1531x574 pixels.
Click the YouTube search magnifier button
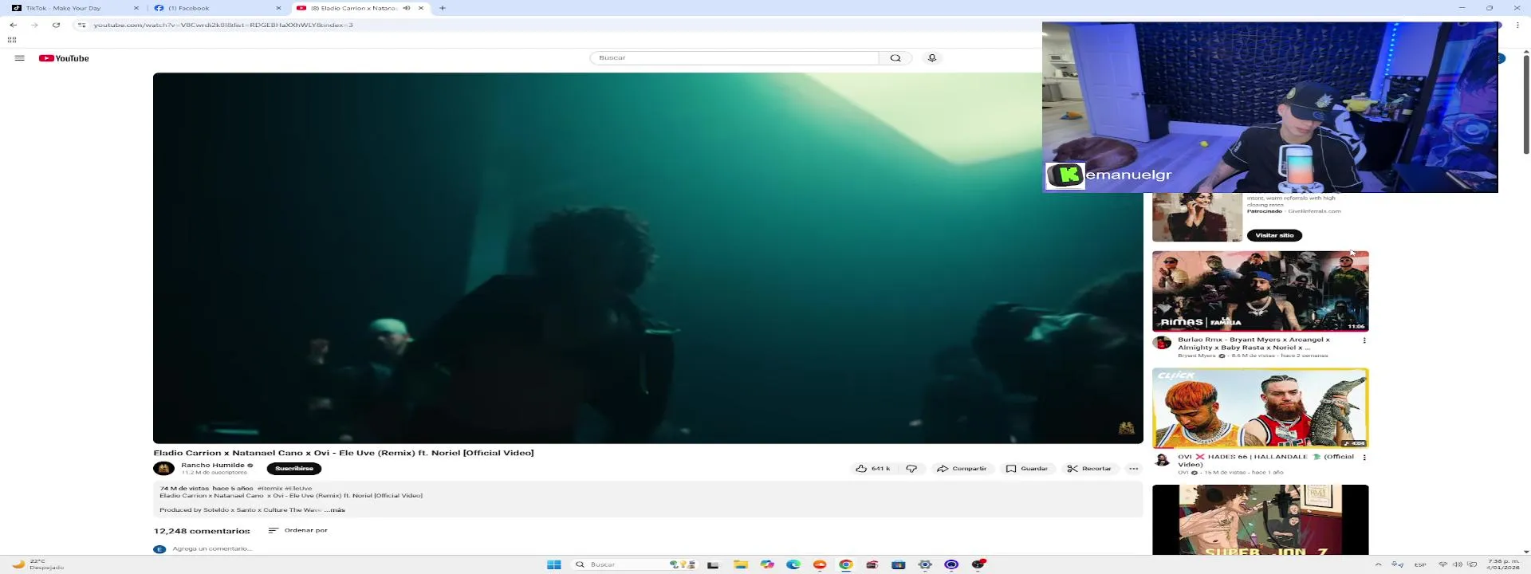pos(895,58)
